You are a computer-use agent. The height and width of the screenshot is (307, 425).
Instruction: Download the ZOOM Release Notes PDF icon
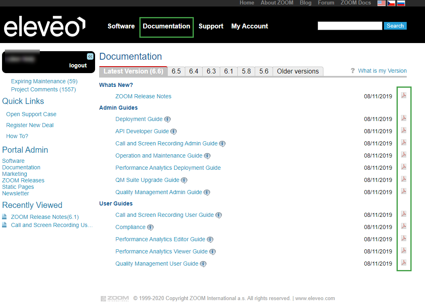click(403, 95)
